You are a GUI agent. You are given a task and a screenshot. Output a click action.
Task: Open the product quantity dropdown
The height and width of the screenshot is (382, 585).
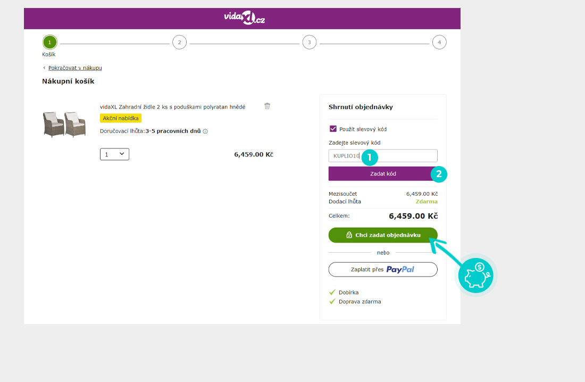coord(114,154)
